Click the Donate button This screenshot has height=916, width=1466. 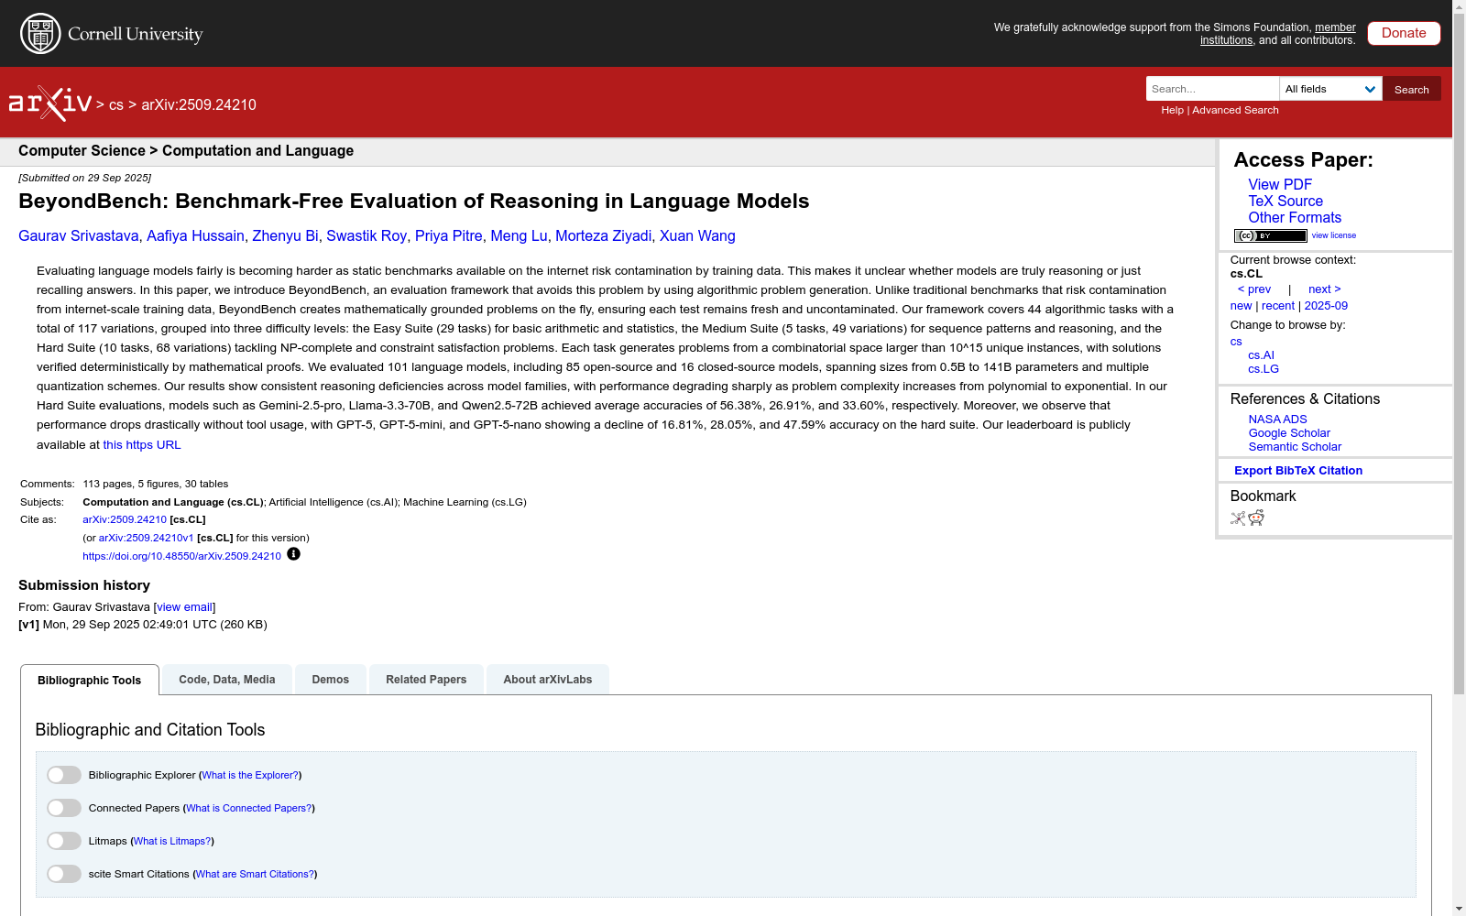(1404, 33)
